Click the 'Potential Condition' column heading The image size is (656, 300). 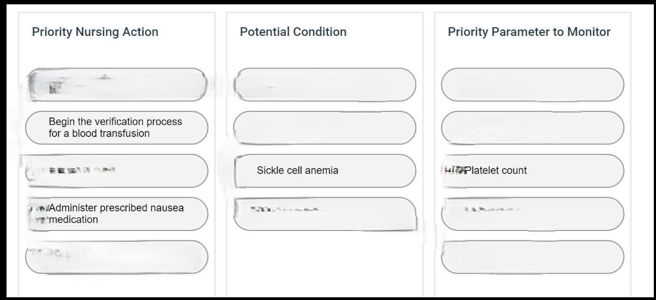[x=293, y=32]
